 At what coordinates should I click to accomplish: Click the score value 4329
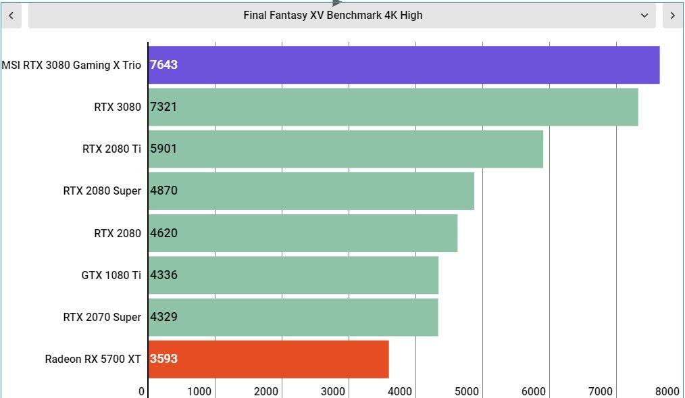pyautogui.click(x=164, y=317)
